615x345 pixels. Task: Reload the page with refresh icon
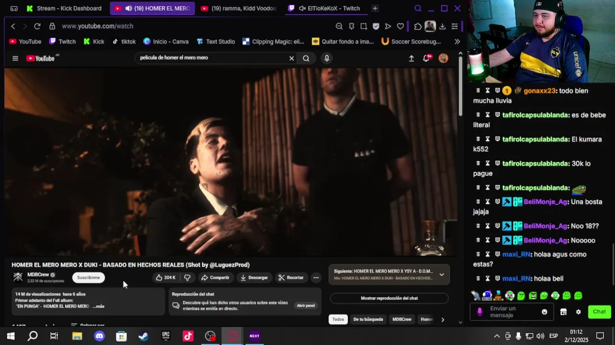click(37, 26)
